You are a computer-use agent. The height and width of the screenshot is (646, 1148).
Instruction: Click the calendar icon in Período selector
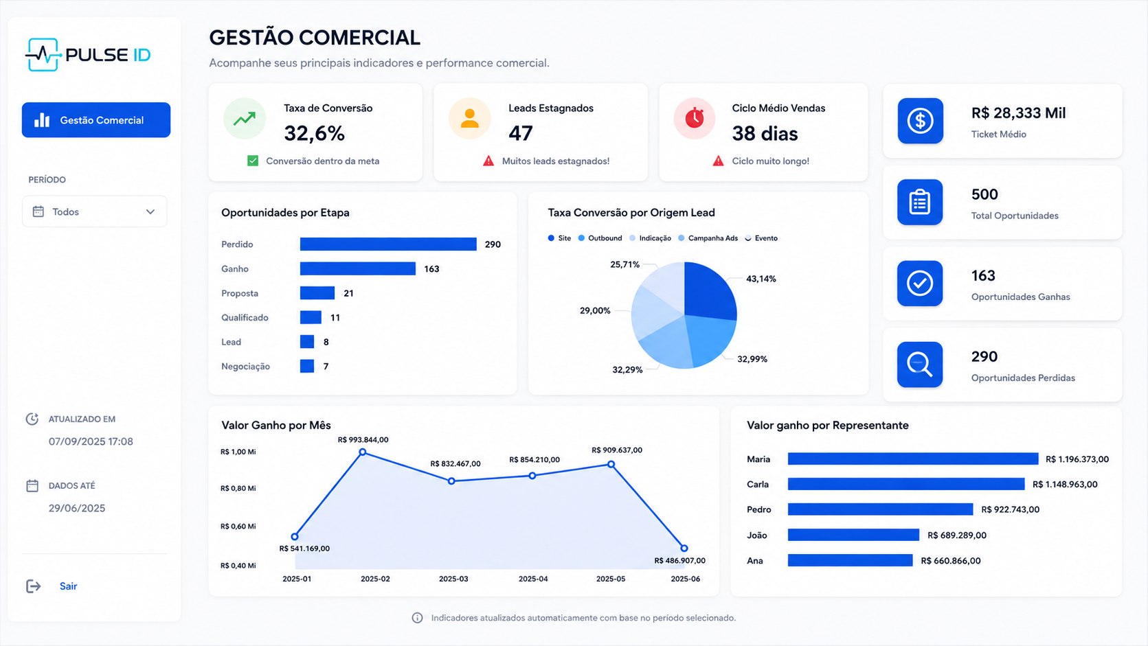[x=38, y=211]
